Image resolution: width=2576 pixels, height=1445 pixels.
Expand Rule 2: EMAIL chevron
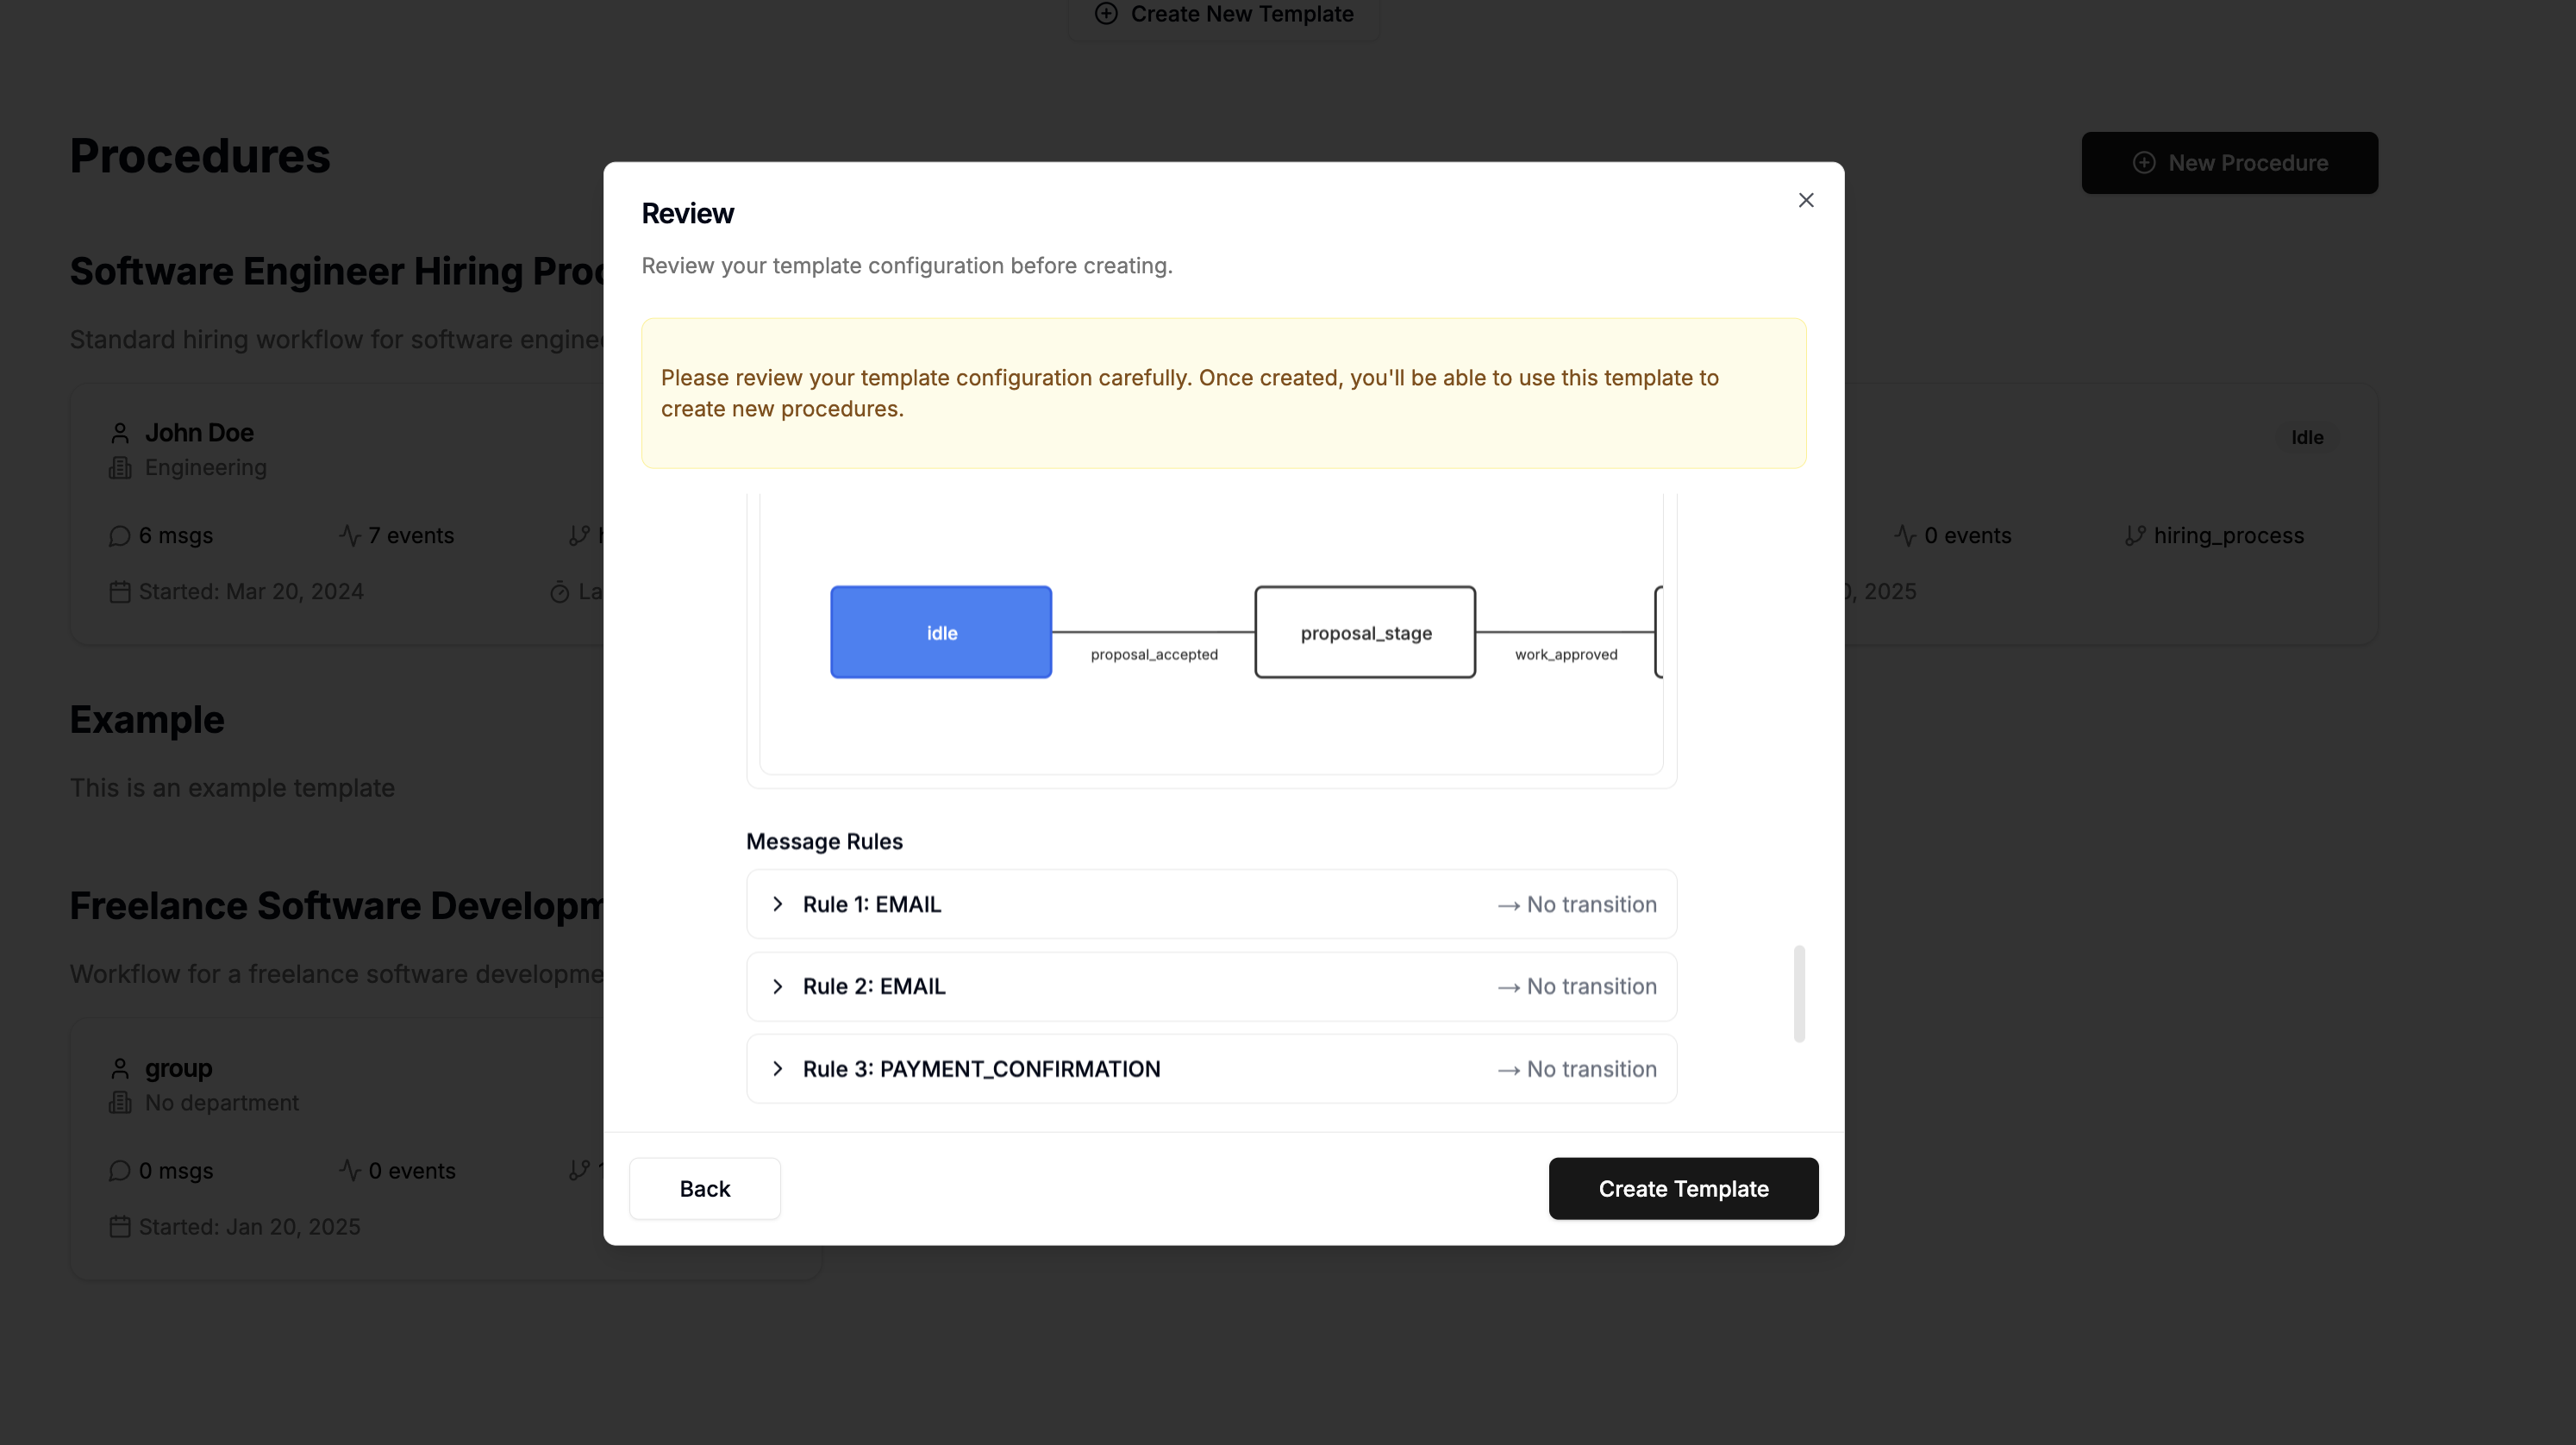coord(777,986)
